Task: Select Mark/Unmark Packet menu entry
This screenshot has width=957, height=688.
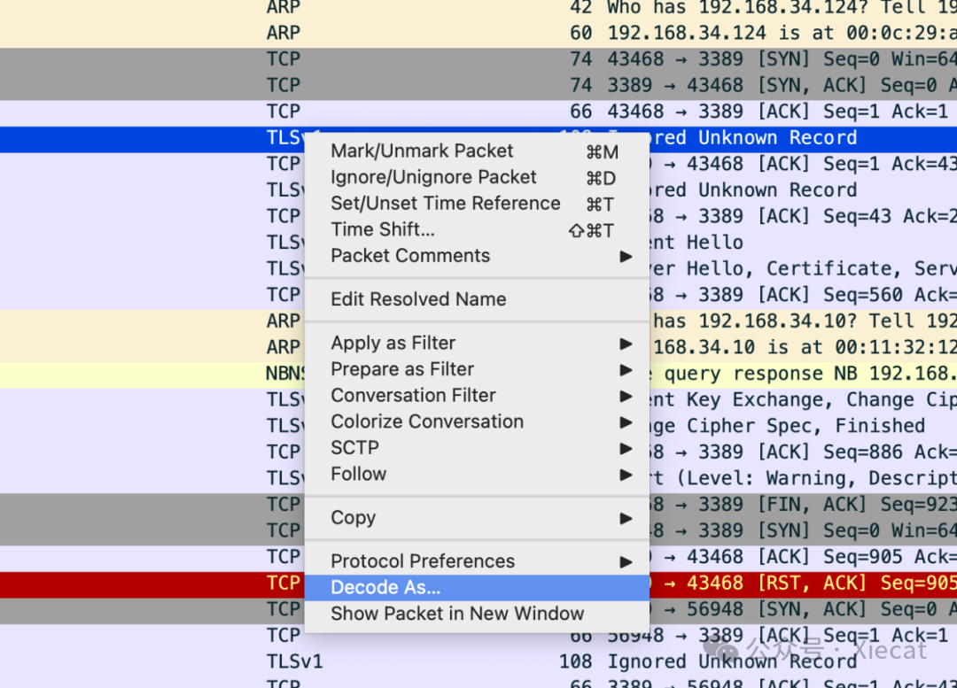Action: click(422, 151)
